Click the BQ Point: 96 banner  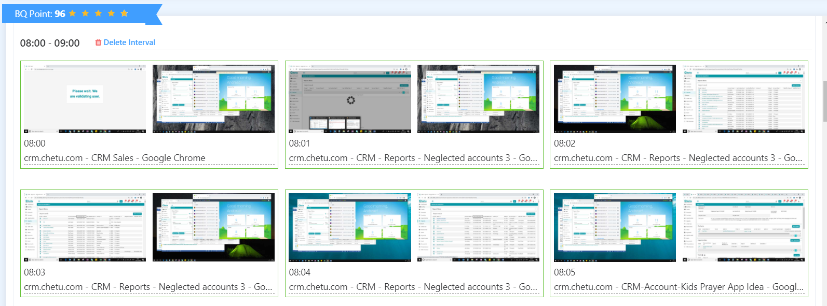(40, 14)
